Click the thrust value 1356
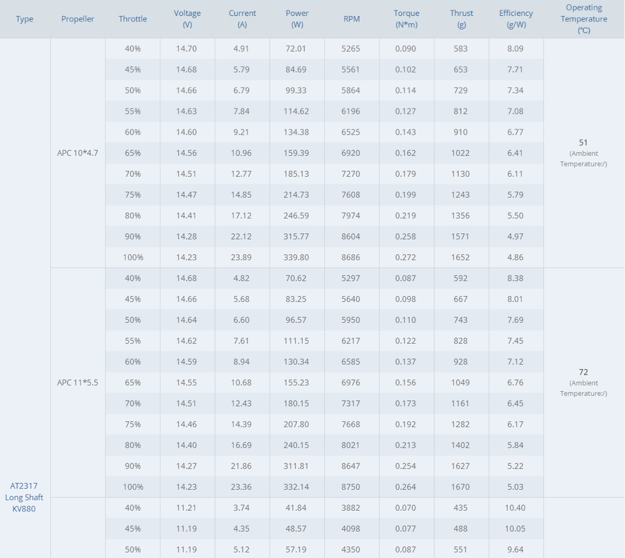The image size is (625, 558). (x=460, y=215)
